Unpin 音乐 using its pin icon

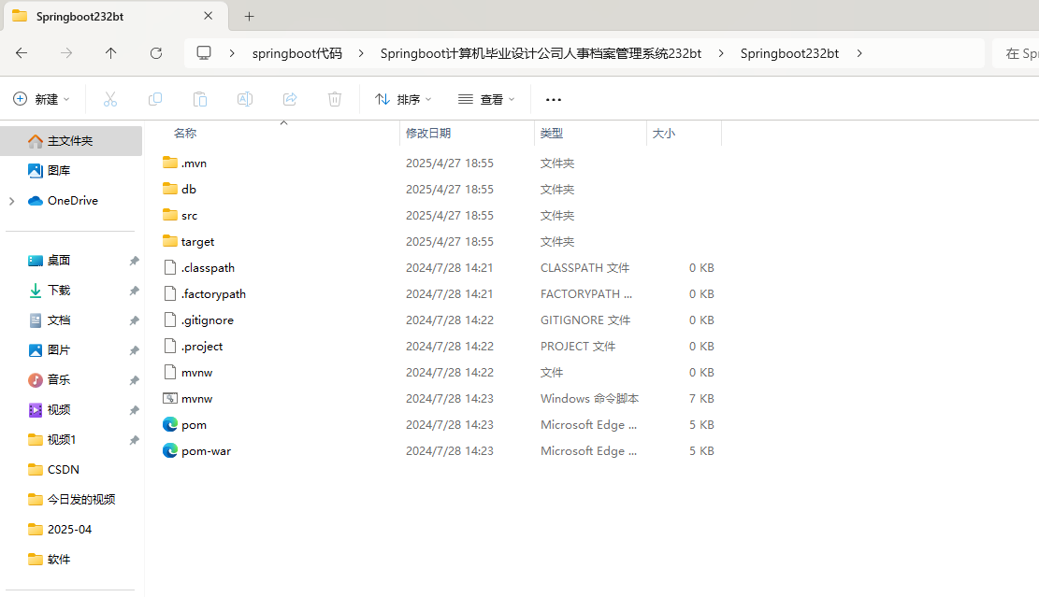pyautogui.click(x=134, y=380)
